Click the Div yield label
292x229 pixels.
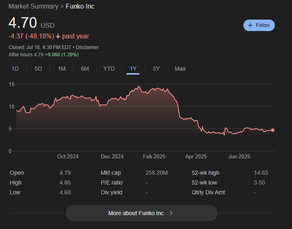pos(111,192)
